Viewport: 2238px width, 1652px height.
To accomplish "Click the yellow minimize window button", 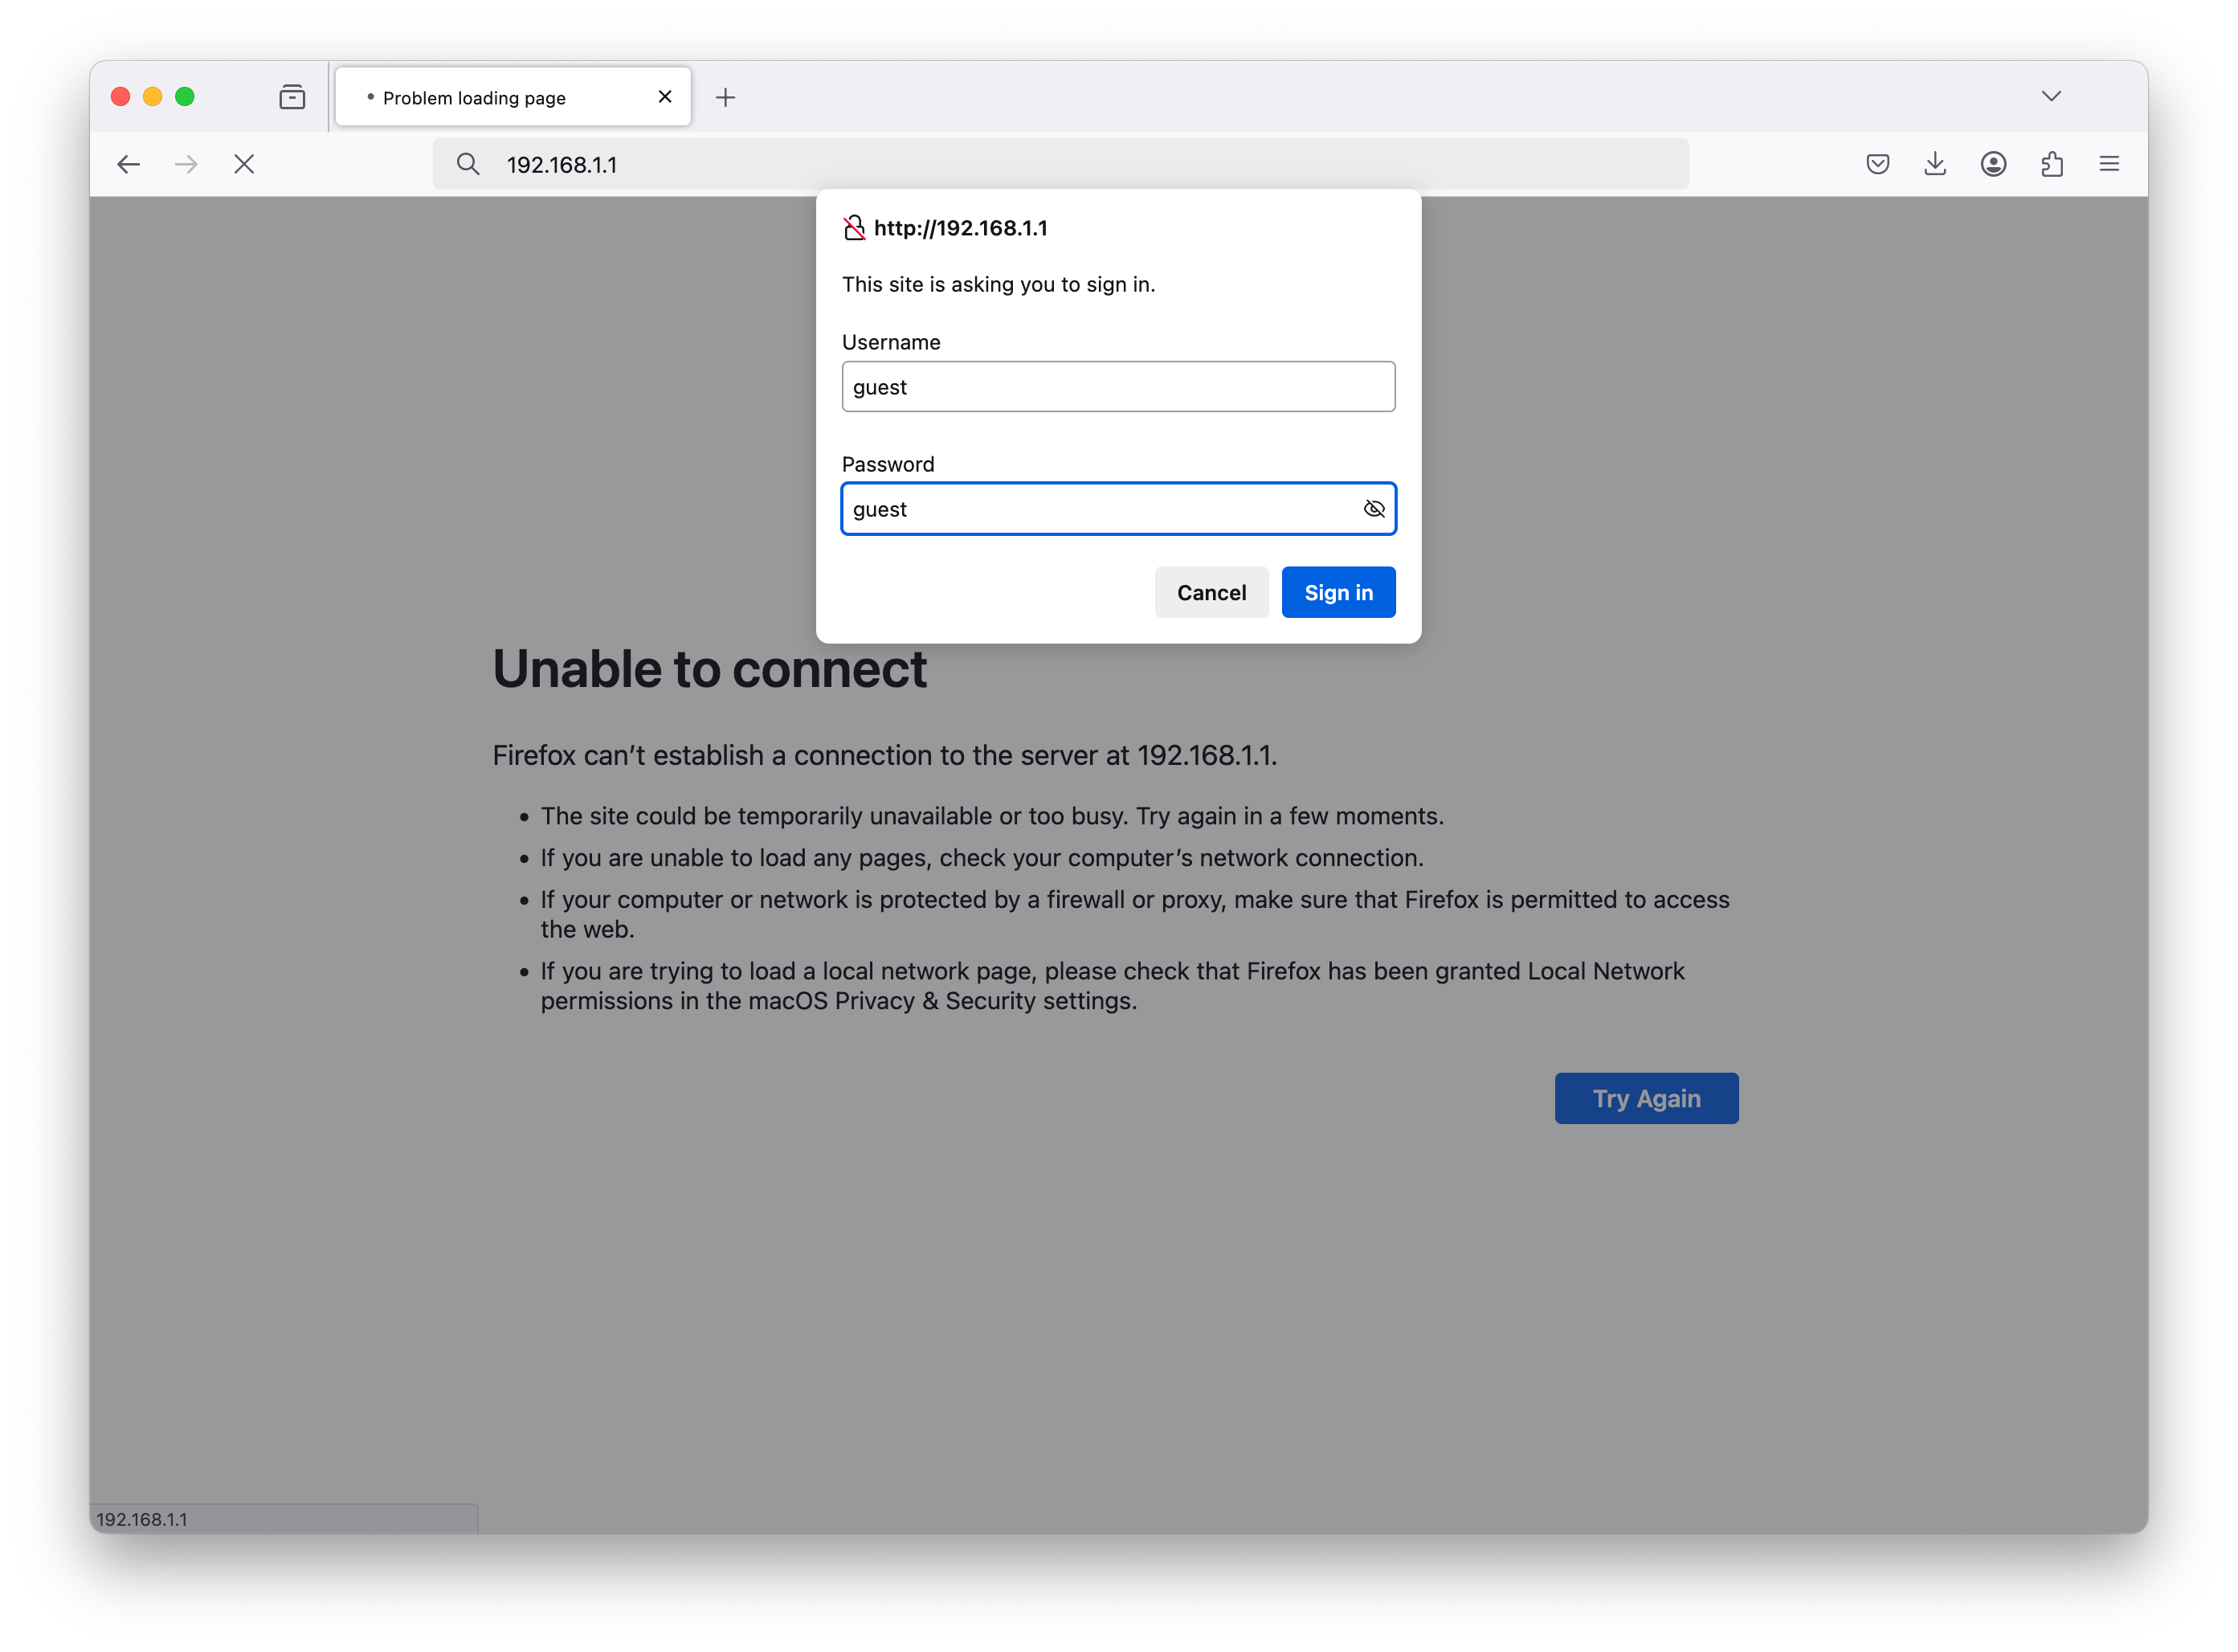I will [x=153, y=97].
